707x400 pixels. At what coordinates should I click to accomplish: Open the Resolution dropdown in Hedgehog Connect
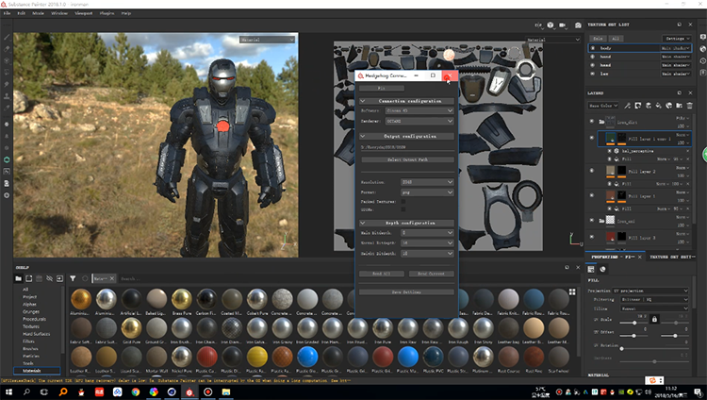(x=427, y=182)
